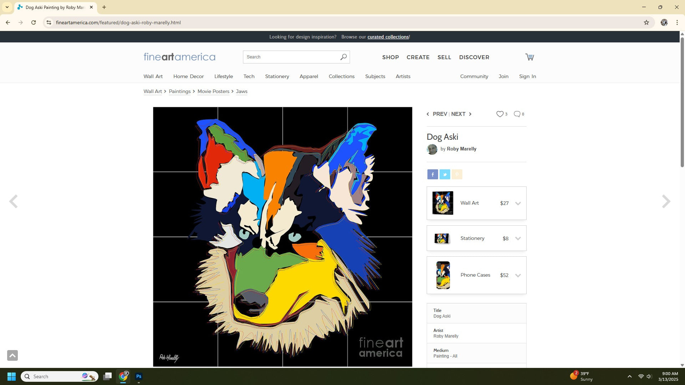Bookmark this page with star icon
Image resolution: width=685 pixels, height=385 pixels.
coord(646,22)
